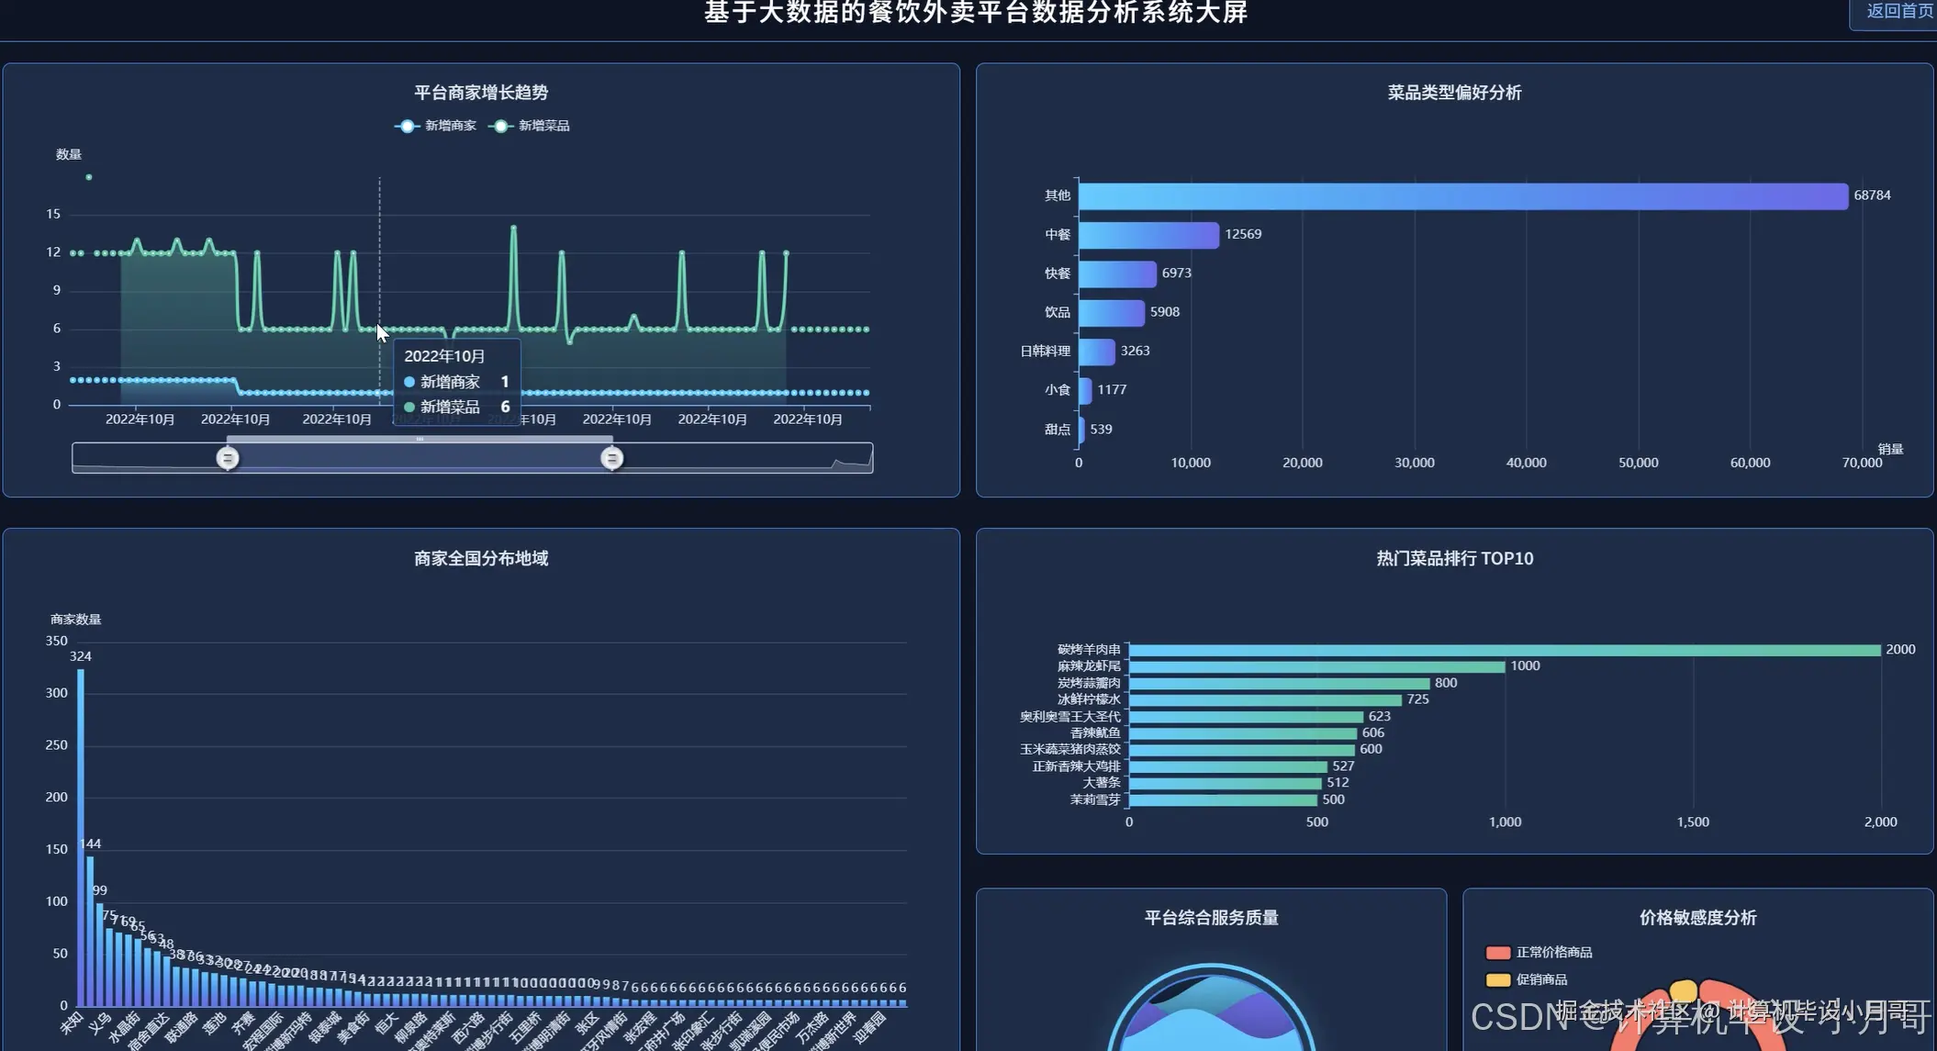Click the left zoom slider handle
Screen dimensions: 1937x1051
[228, 458]
